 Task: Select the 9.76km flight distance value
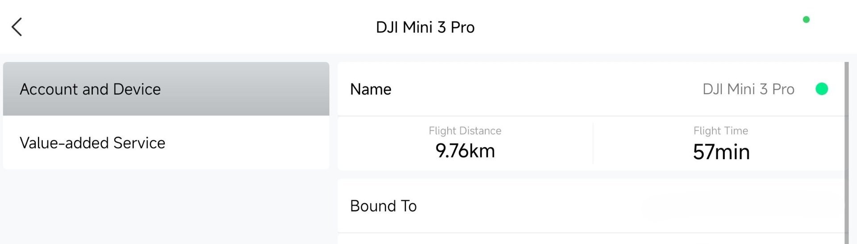tap(465, 151)
